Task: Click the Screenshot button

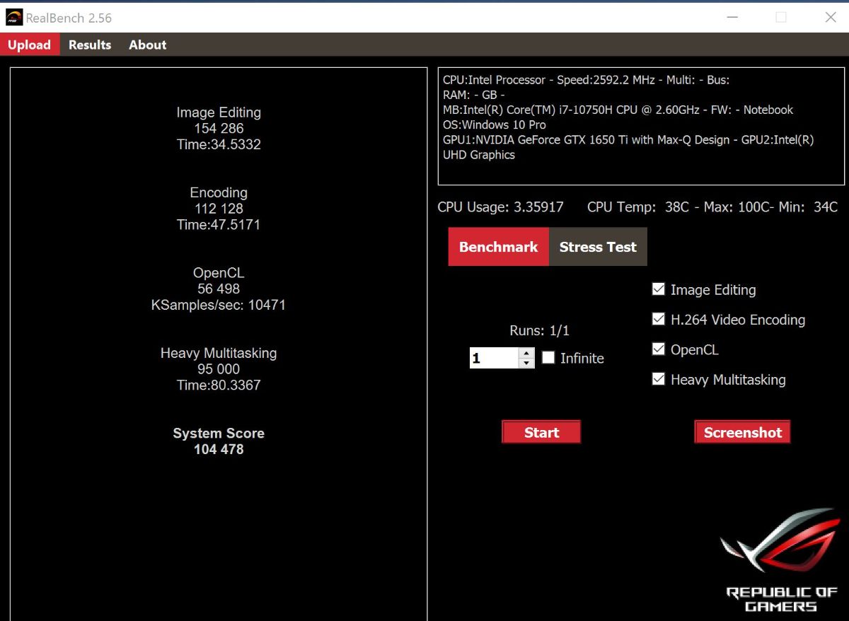Action: pos(742,432)
